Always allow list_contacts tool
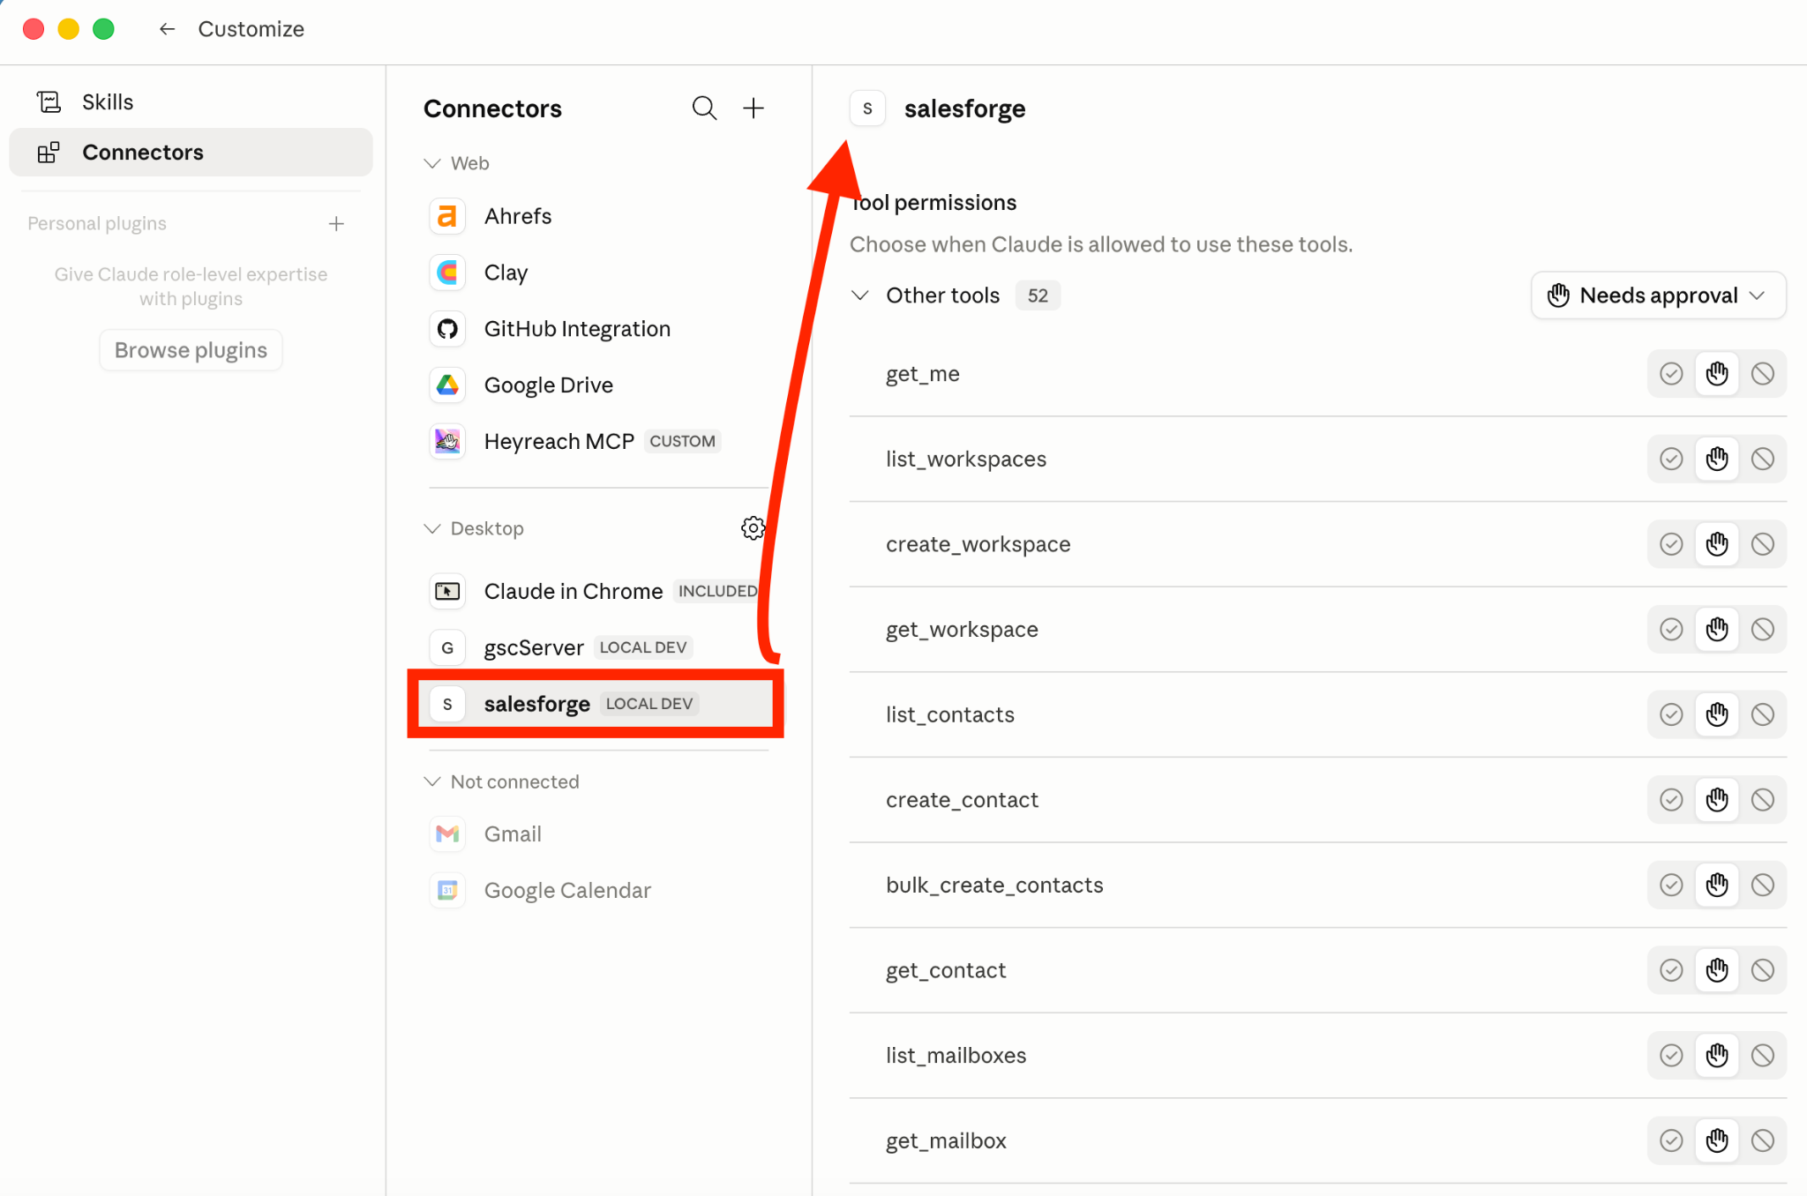The image size is (1807, 1196). (1671, 714)
